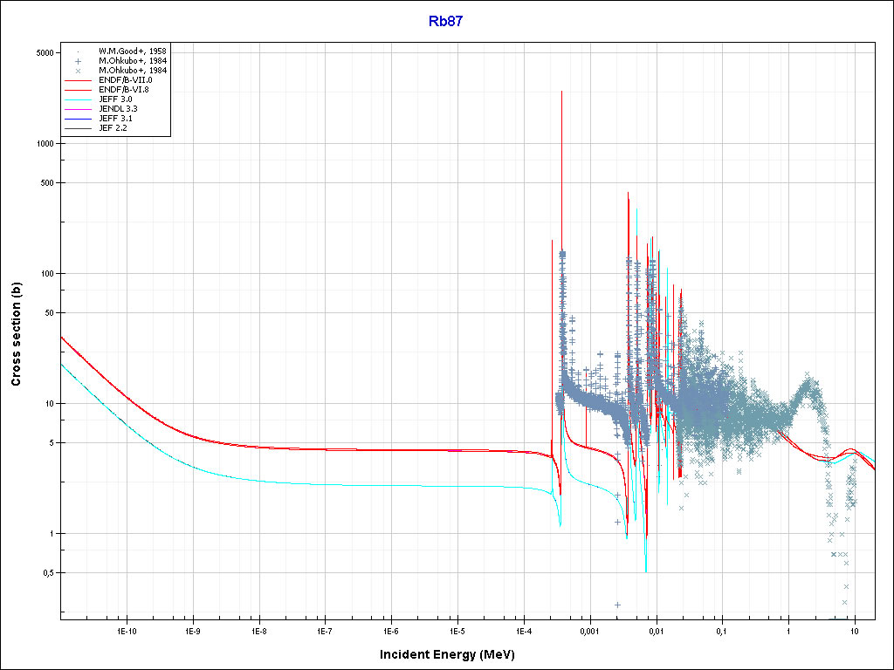The image size is (894, 670).
Task: Click the cross marker for M.Ohkubo+ 1984
Action: point(78,71)
